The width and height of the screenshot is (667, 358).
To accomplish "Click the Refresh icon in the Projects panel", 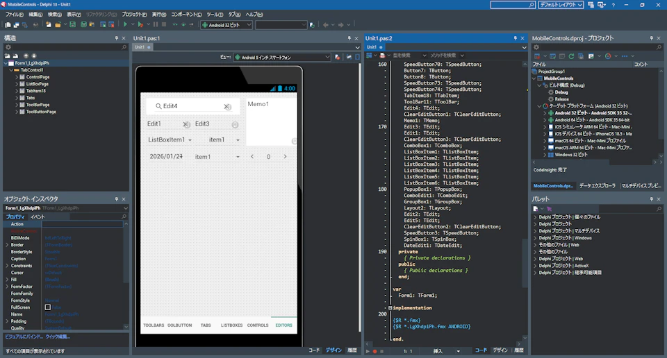I will pyautogui.click(x=571, y=56).
